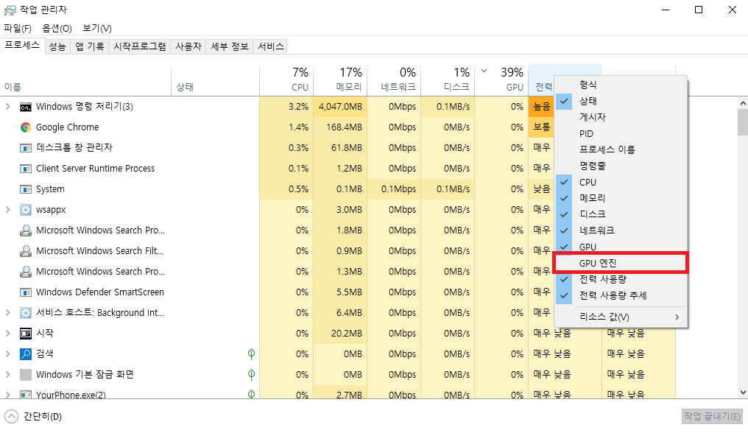Expand the 검색 process group
Image resolution: width=748 pixels, height=433 pixels.
click(7, 353)
